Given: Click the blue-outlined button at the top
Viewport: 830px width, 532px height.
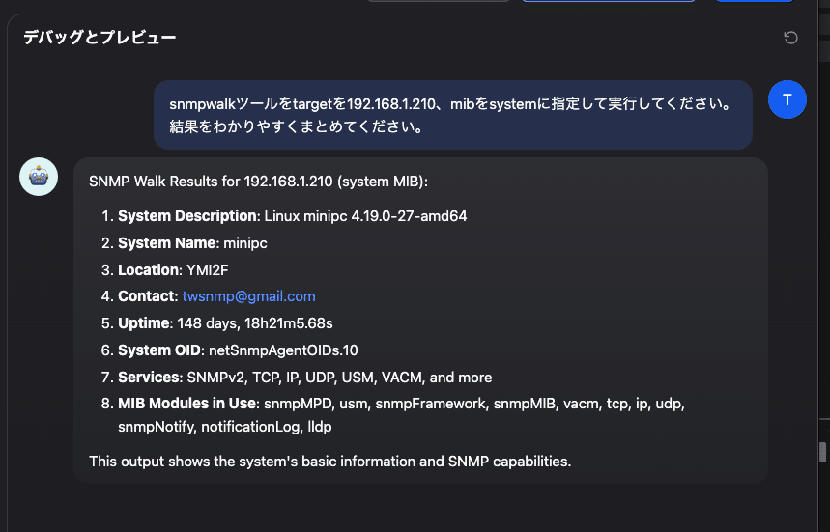Looking at the screenshot, I should (609, 1).
